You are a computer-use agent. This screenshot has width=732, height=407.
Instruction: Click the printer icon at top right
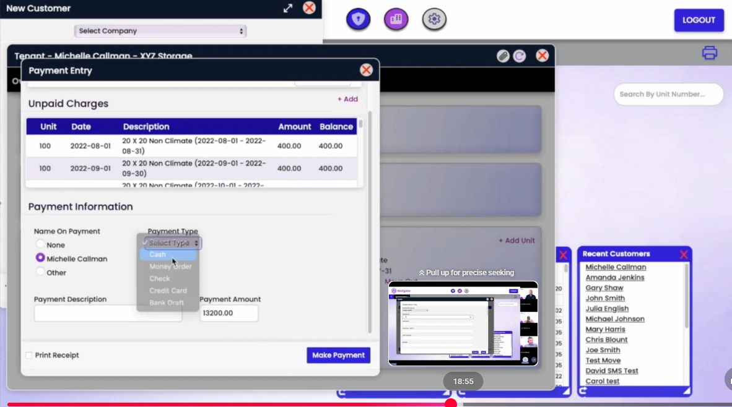pos(709,53)
